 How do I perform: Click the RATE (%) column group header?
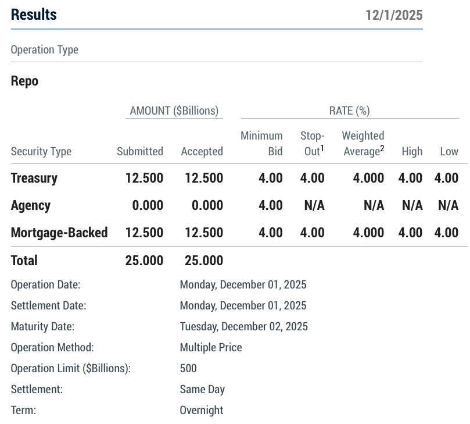[x=348, y=111]
